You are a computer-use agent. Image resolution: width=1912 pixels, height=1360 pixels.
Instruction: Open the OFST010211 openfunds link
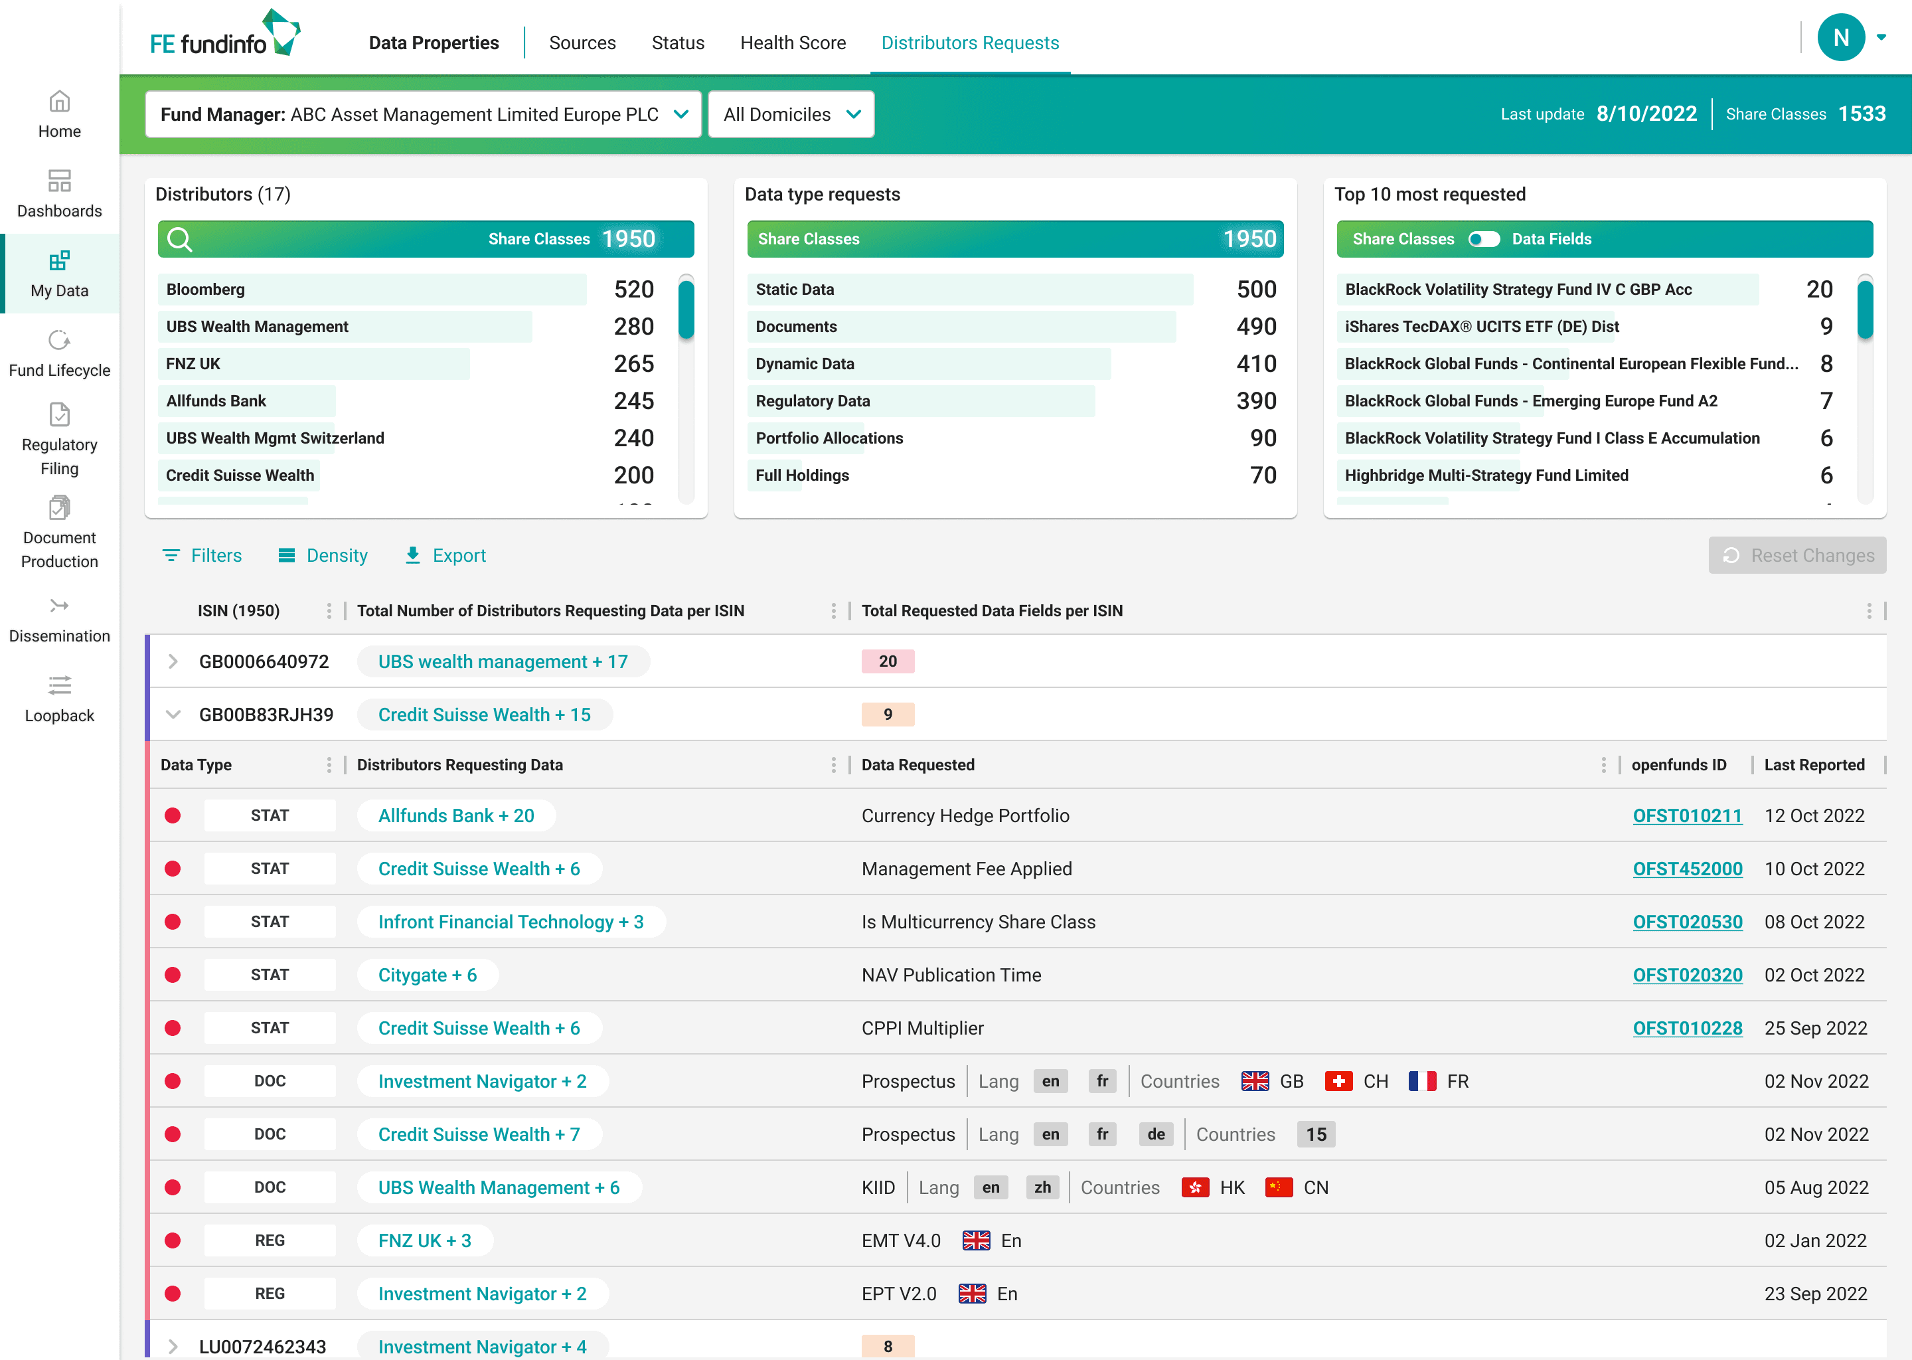pos(1686,815)
